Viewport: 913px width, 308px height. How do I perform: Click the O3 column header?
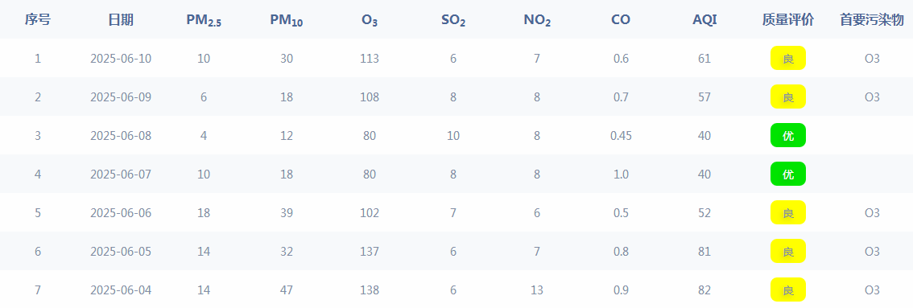(370, 20)
